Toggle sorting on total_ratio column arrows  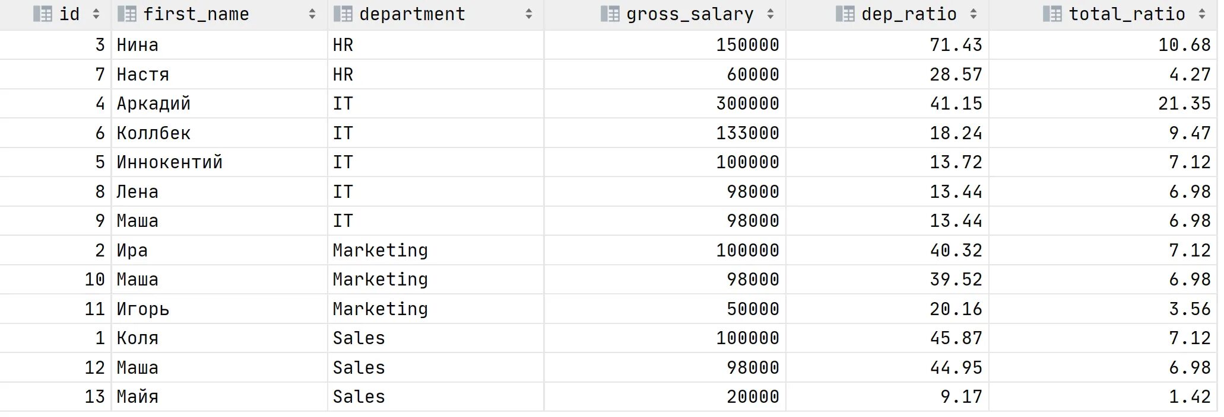[1202, 14]
